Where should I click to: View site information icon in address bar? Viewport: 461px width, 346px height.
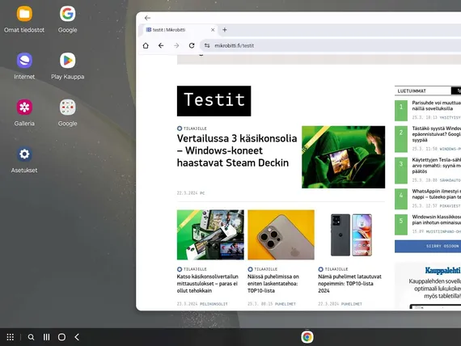pos(207,45)
